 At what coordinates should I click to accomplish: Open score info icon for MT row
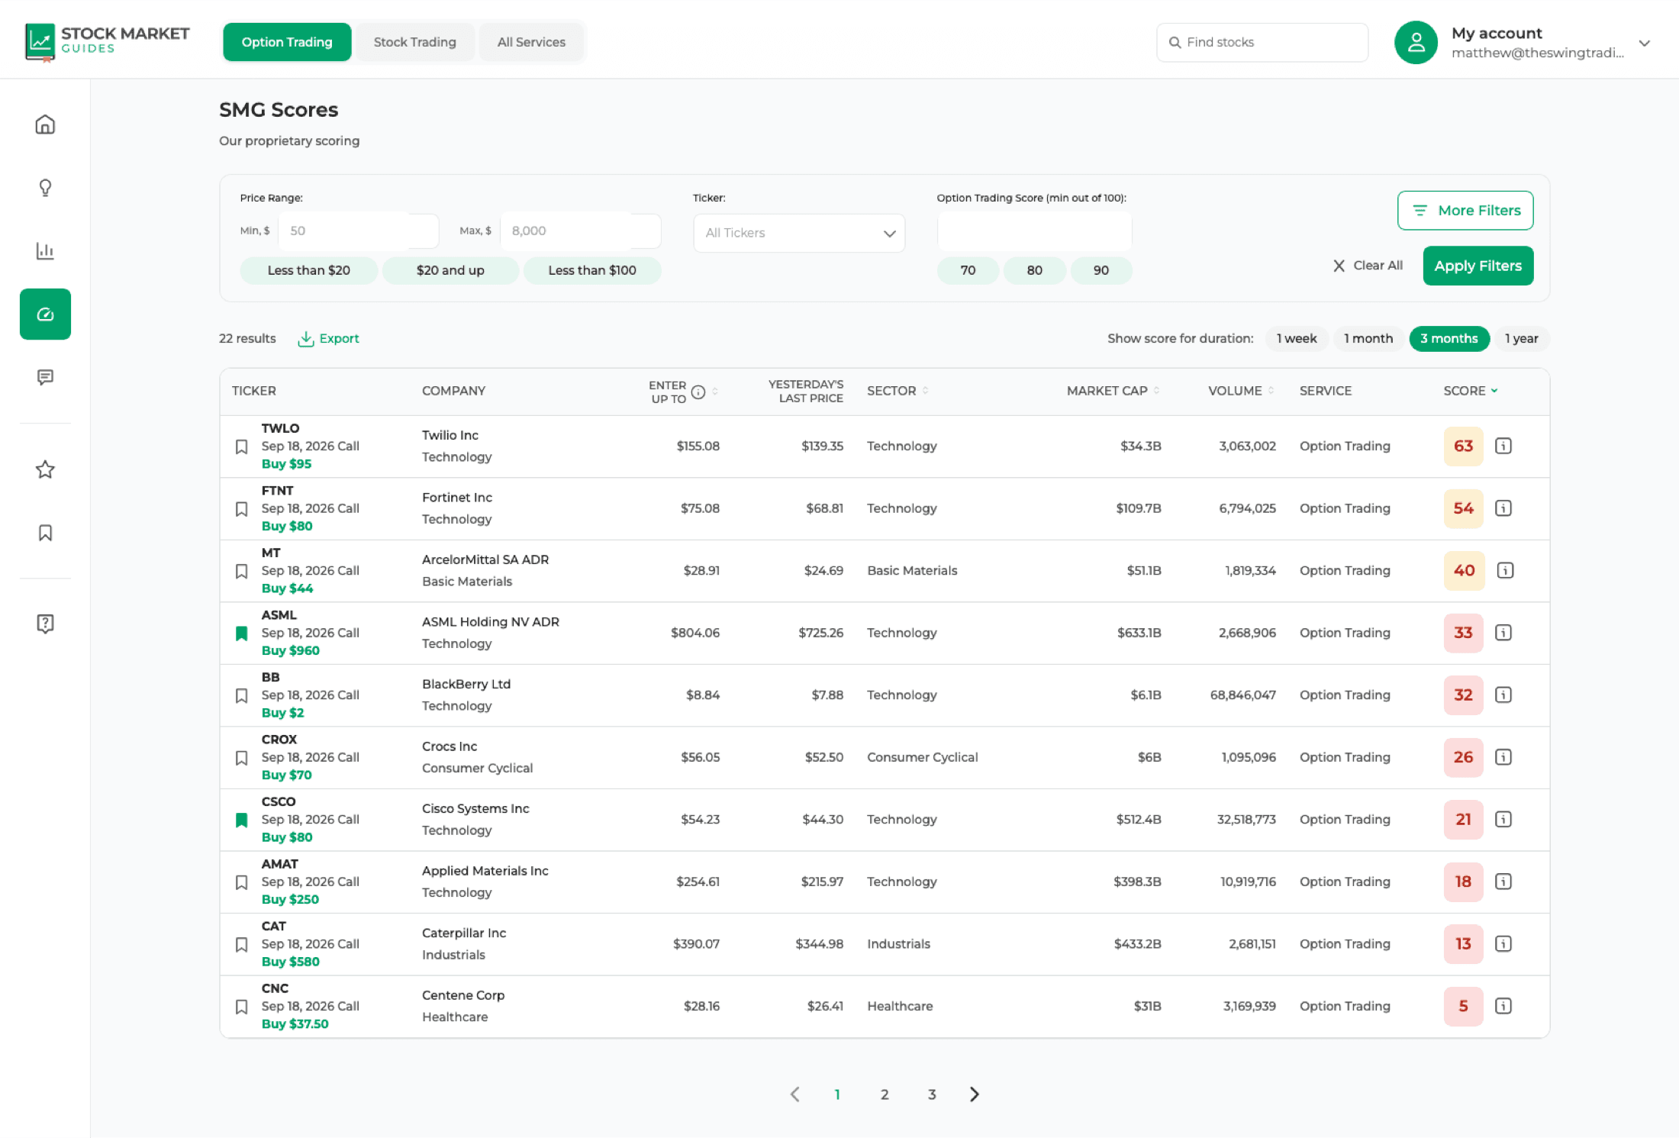pos(1505,570)
